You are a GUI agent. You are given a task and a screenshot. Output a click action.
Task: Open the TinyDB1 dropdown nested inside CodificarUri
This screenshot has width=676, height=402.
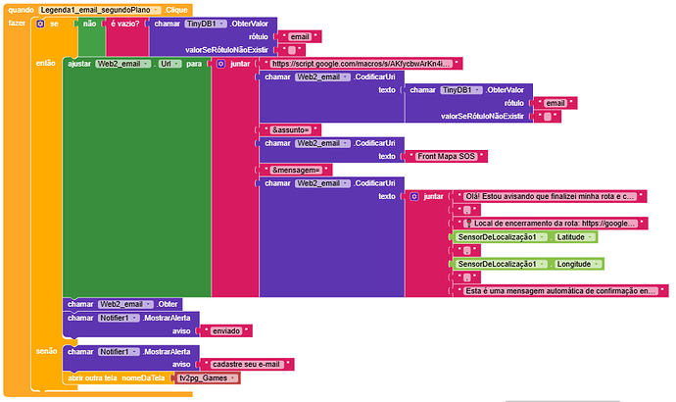point(460,90)
